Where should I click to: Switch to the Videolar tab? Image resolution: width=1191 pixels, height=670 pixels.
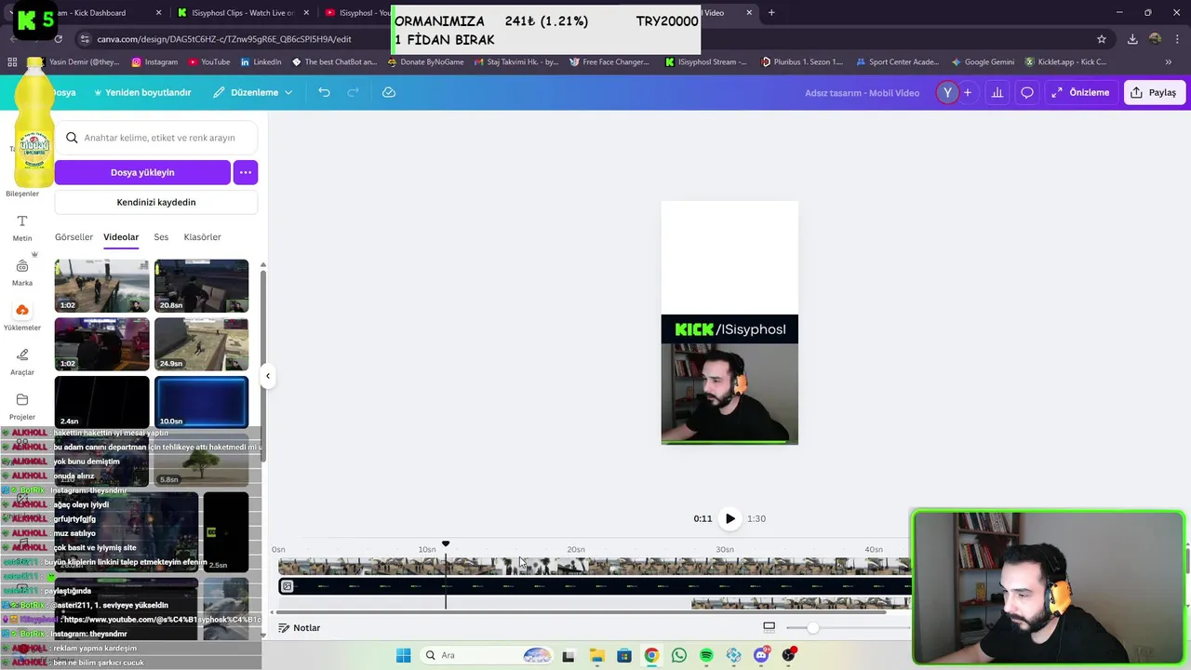tap(121, 237)
